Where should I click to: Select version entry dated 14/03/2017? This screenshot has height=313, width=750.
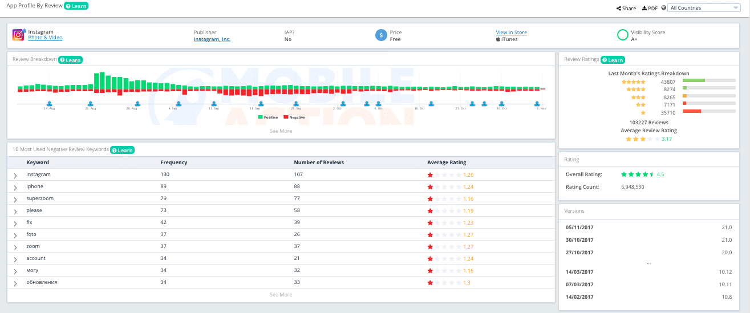648,272
